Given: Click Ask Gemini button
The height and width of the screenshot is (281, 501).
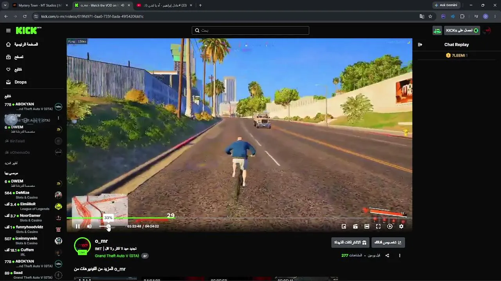Looking at the screenshot, I should tap(446, 5).
